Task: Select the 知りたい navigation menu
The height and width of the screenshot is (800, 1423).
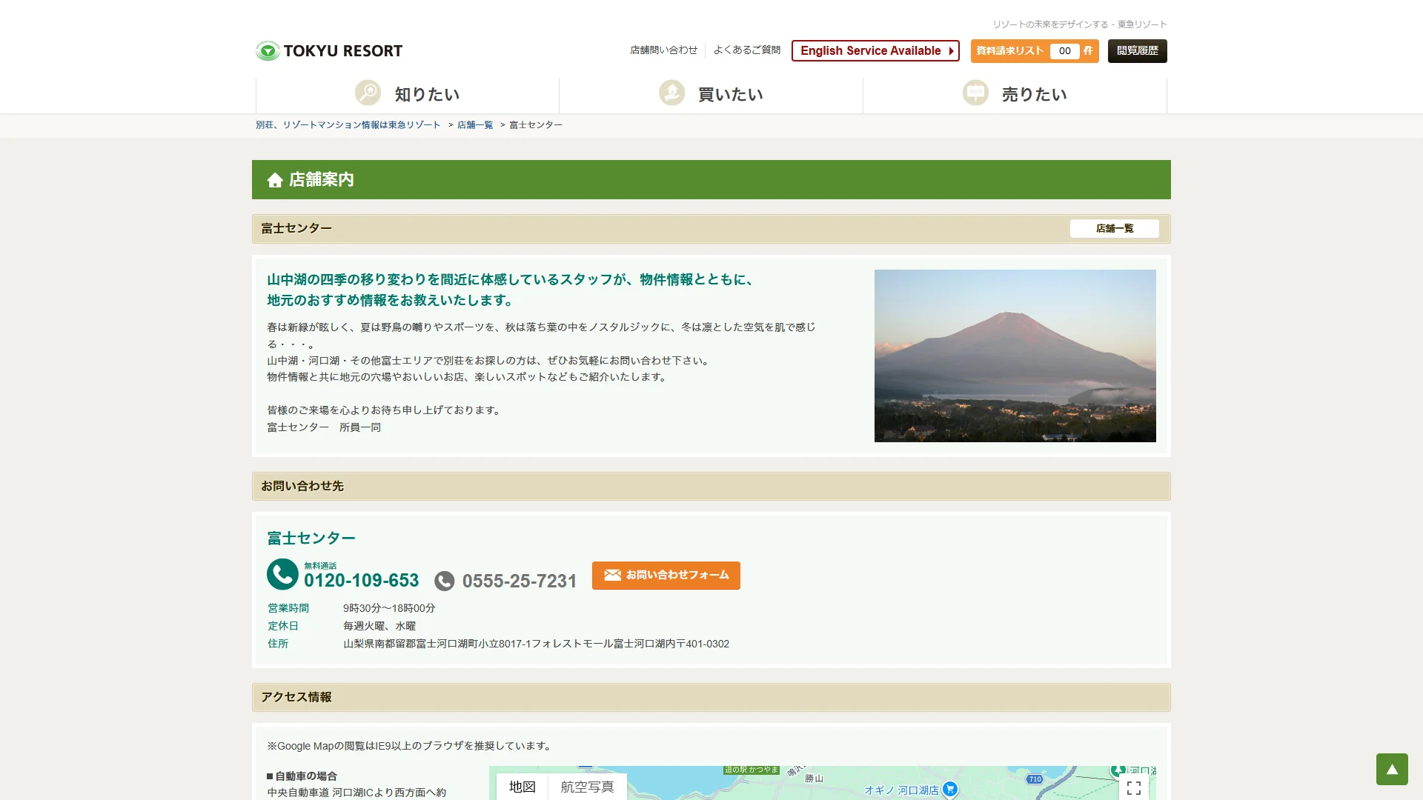Action: coord(408,94)
